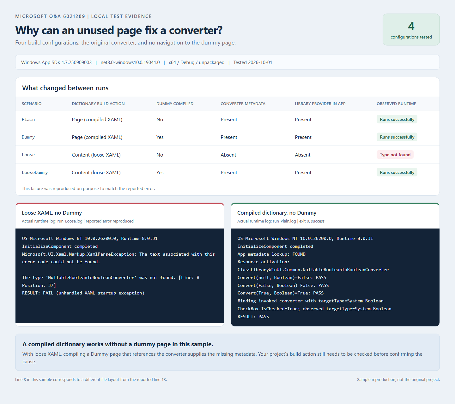Click the SCENARIO column header
This screenshot has width=455, height=404.
pos(32,104)
